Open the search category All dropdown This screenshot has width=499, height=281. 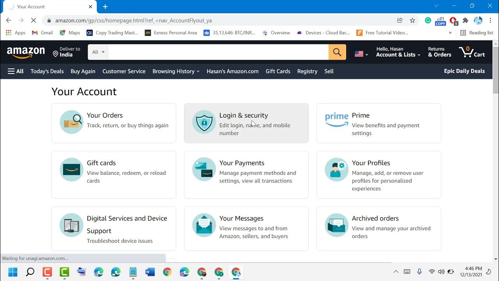[x=98, y=52]
